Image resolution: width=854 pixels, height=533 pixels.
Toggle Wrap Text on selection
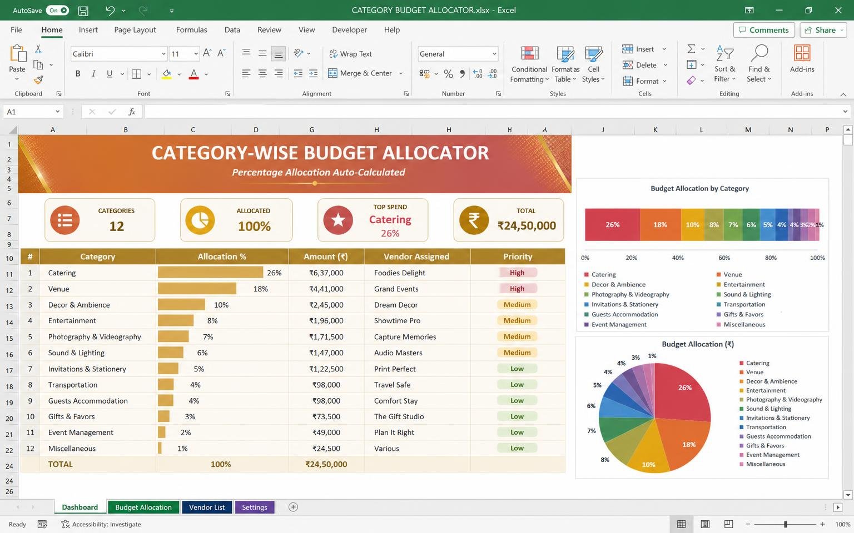tap(350, 54)
